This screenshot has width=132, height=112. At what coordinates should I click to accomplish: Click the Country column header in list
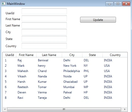tap(115, 55)
